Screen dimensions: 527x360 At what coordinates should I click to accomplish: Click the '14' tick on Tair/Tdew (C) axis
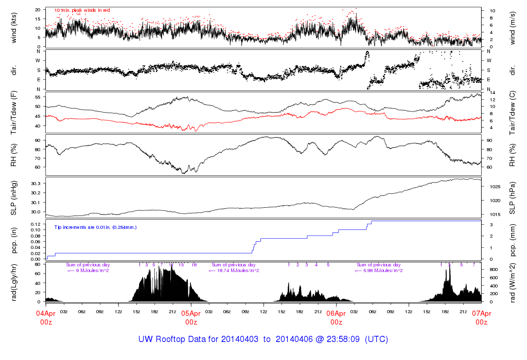coord(493,93)
